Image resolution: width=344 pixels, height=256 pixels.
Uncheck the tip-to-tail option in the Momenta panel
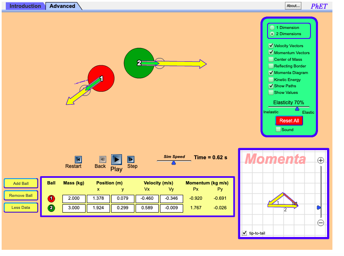pyautogui.click(x=244, y=233)
